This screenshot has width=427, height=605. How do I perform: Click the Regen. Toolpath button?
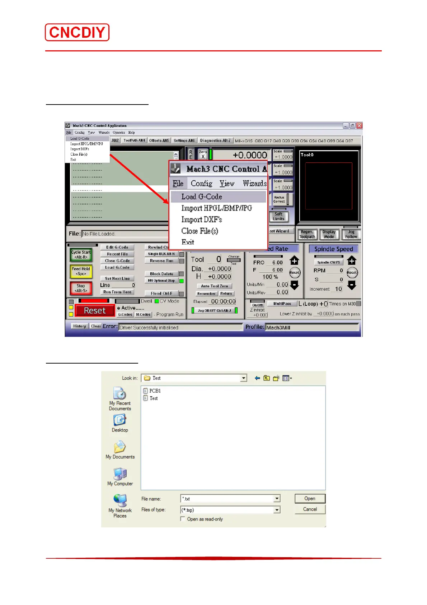click(x=307, y=234)
